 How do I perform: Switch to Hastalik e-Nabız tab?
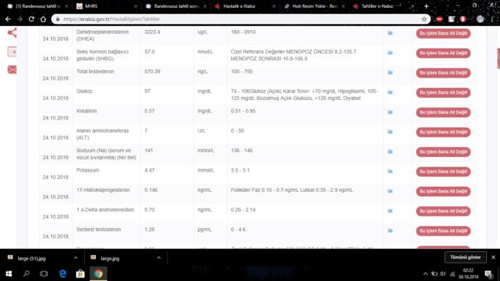click(x=244, y=6)
